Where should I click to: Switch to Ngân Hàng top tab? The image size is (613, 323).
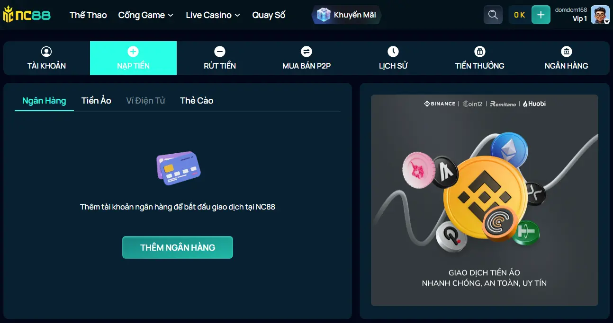566,58
